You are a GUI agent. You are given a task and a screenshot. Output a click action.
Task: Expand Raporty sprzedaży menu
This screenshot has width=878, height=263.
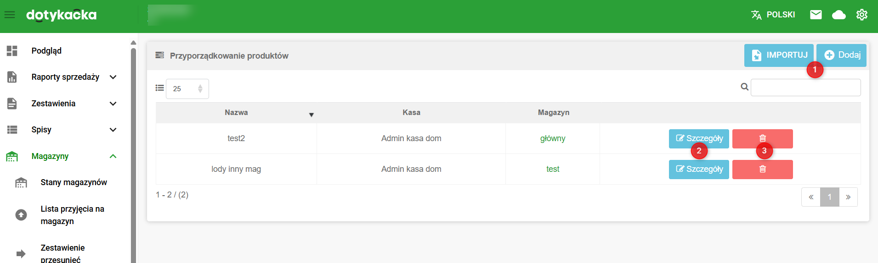point(65,77)
